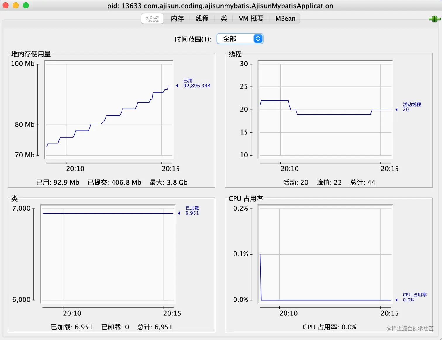Click the 活动: 20 summary text
442x340 pixels.
coord(296,183)
